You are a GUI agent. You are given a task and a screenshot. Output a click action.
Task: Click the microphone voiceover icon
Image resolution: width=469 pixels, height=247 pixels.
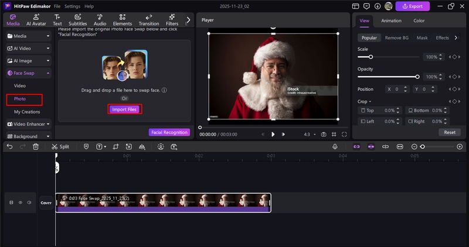tap(335, 147)
